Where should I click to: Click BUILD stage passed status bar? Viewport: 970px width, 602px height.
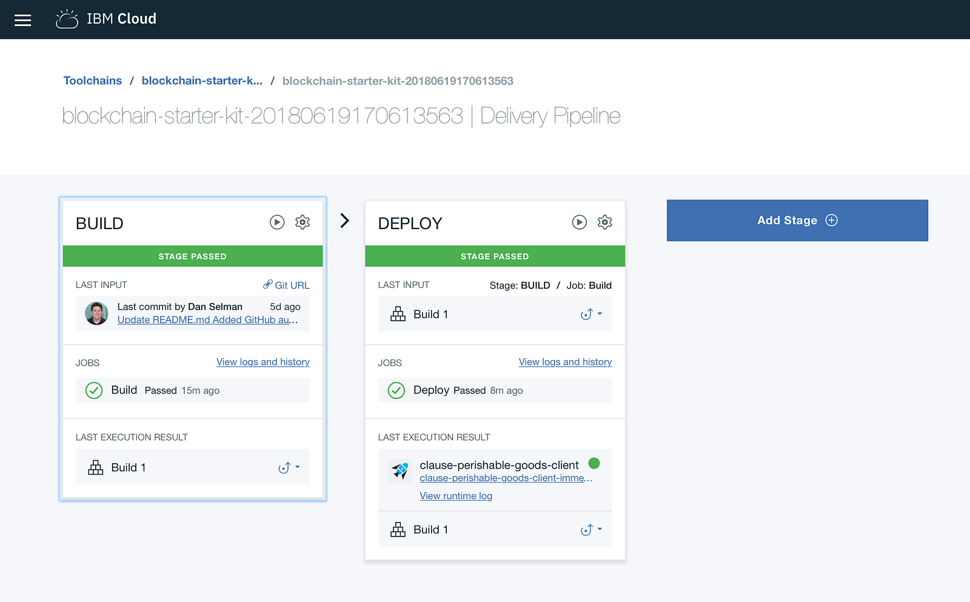click(x=193, y=256)
